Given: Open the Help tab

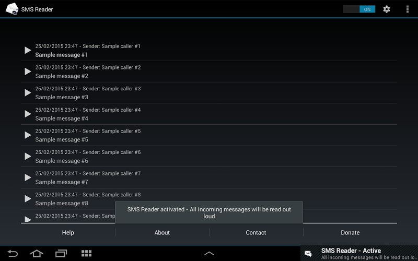Looking at the screenshot, I should point(68,232).
